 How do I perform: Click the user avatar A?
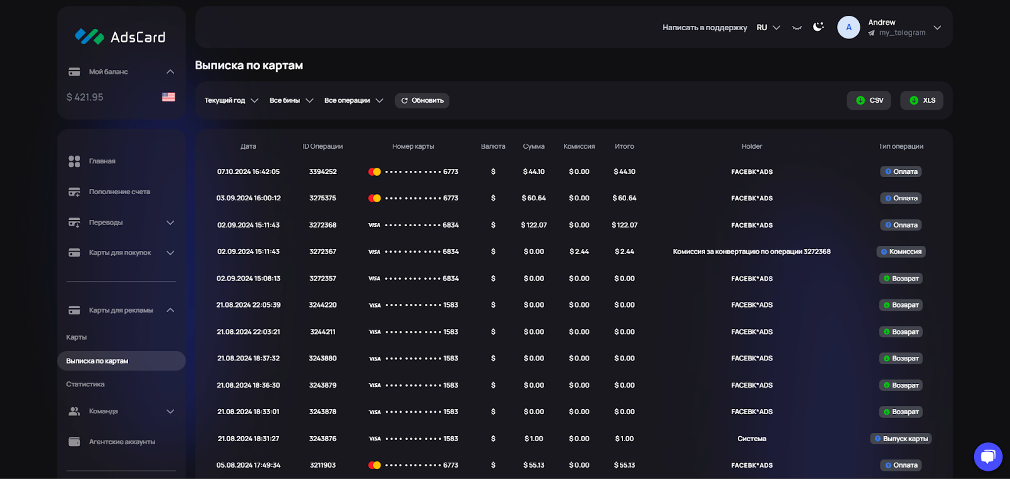click(848, 27)
